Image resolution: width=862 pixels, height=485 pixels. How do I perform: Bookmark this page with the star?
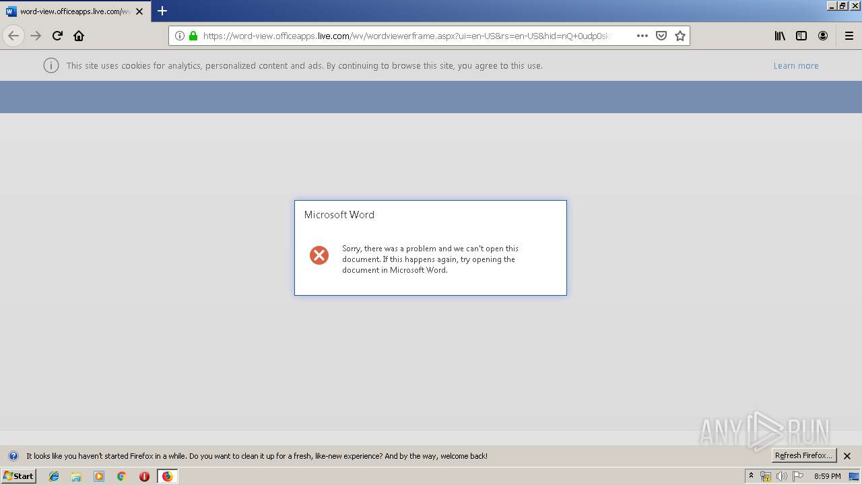680,36
